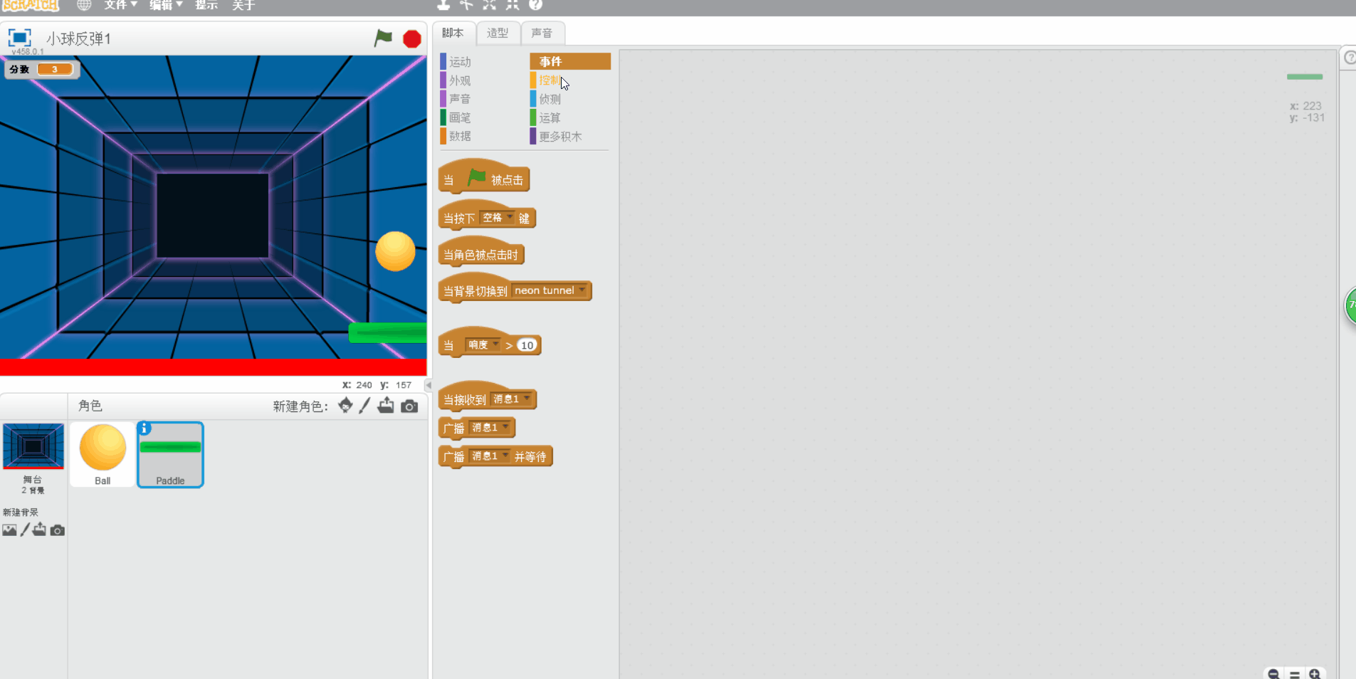Select the stage backdrop thumbnail

click(x=33, y=446)
